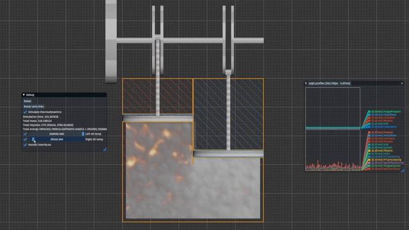Click the Legit profiler resize grip
The width and height of the screenshot is (409, 230).
403,171
